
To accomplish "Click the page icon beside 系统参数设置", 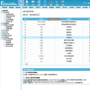I will [5, 14].
